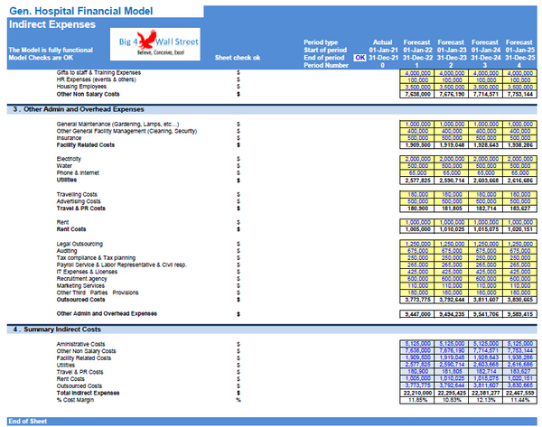Select the 'Model Checks are OK' text

(41, 57)
